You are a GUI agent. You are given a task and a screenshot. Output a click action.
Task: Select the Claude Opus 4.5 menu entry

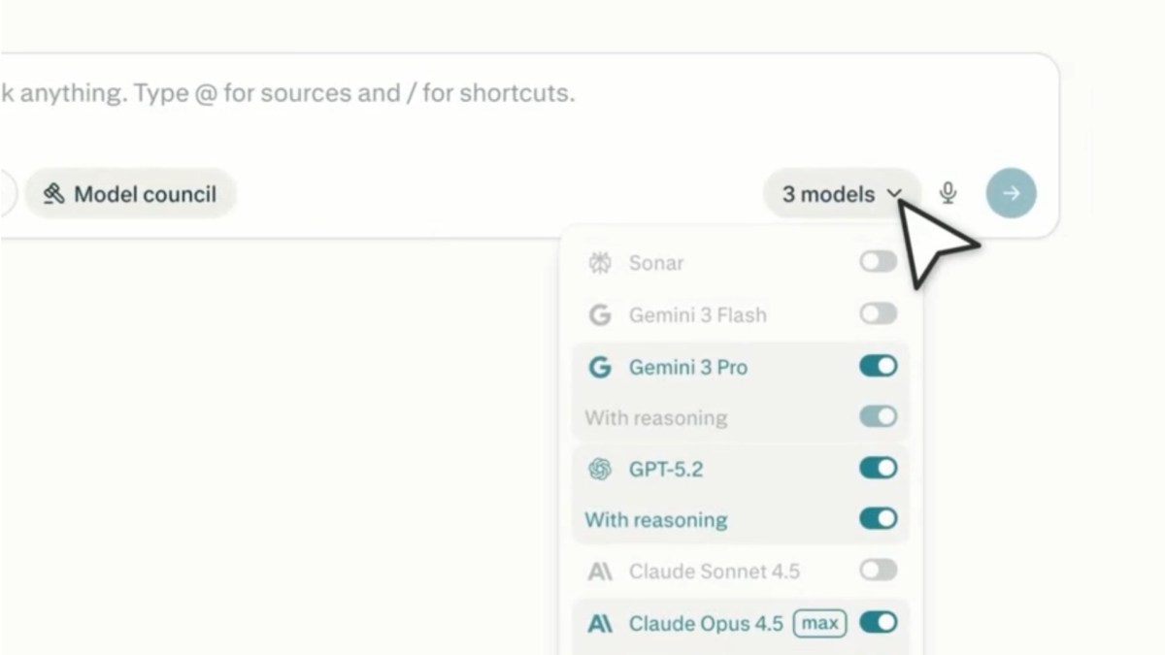[705, 623]
